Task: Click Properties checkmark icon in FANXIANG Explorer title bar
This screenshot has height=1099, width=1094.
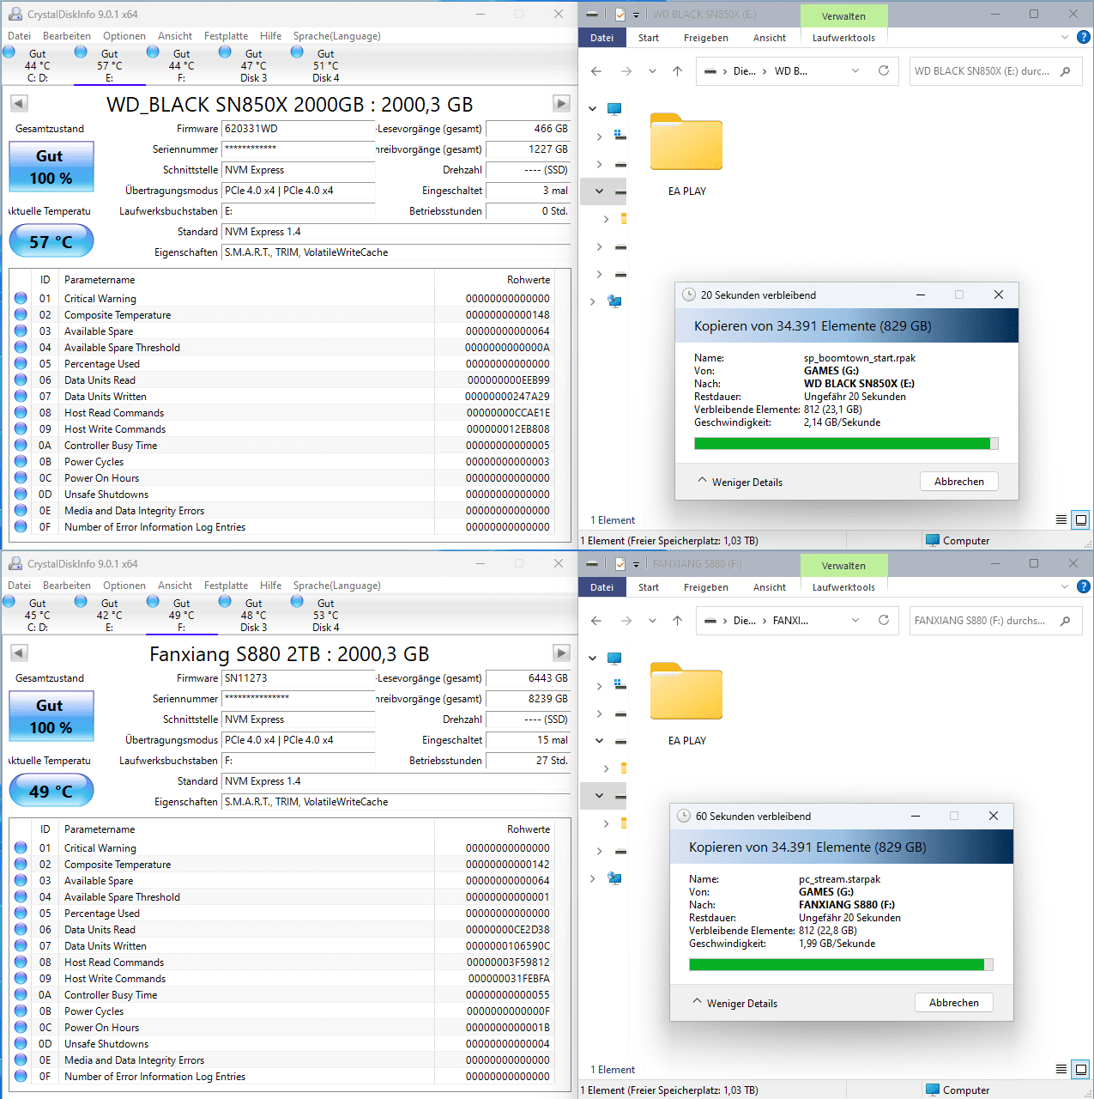Action: pos(620,564)
